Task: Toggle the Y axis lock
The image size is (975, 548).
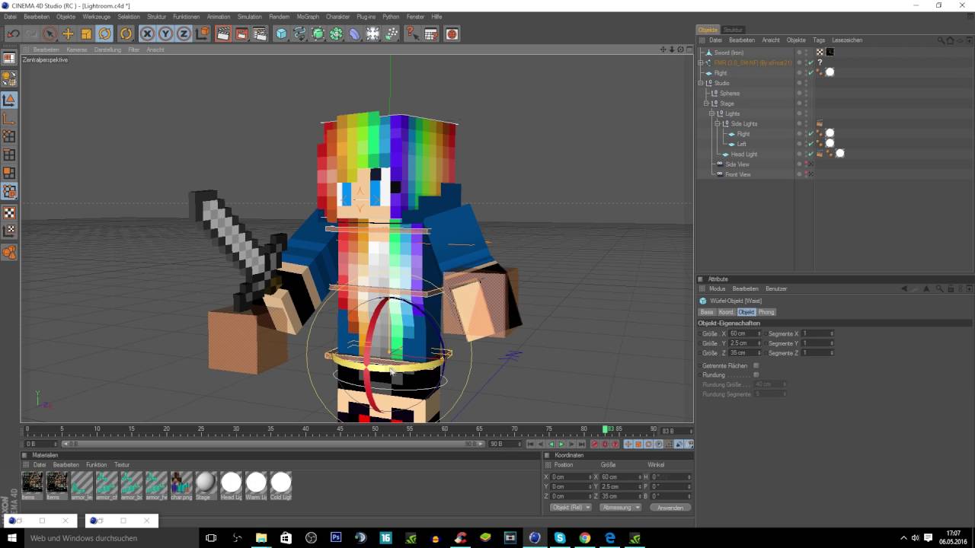Action: (x=165, y=33)
